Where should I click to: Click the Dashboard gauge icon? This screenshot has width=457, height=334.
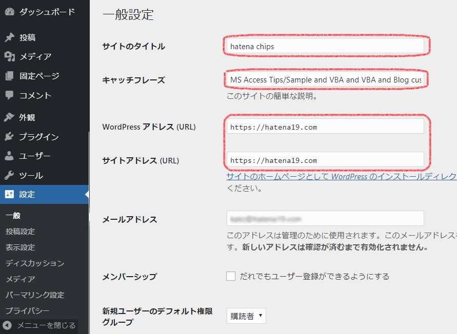9,12
